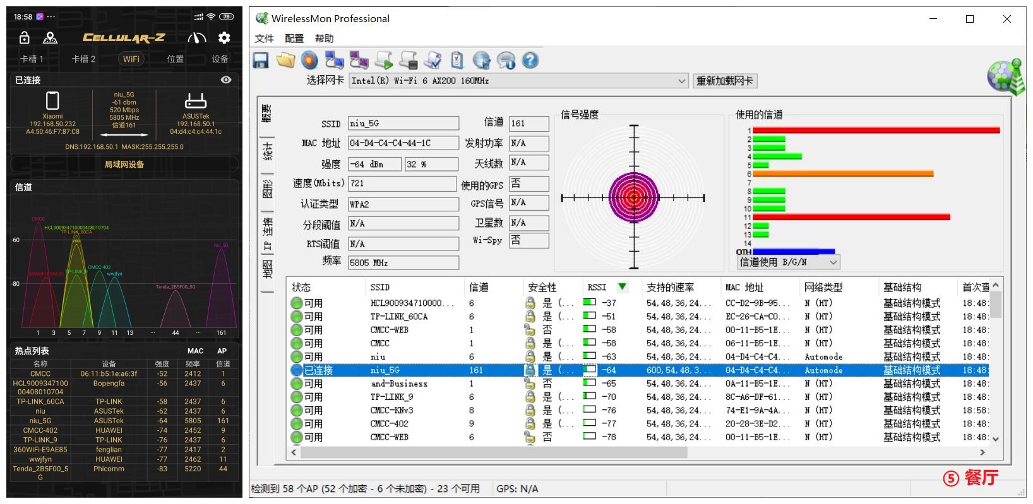Open the 信道使用 B/G/N dropdown
Screen dimensions: 1033x504
[x=833, y=262]
